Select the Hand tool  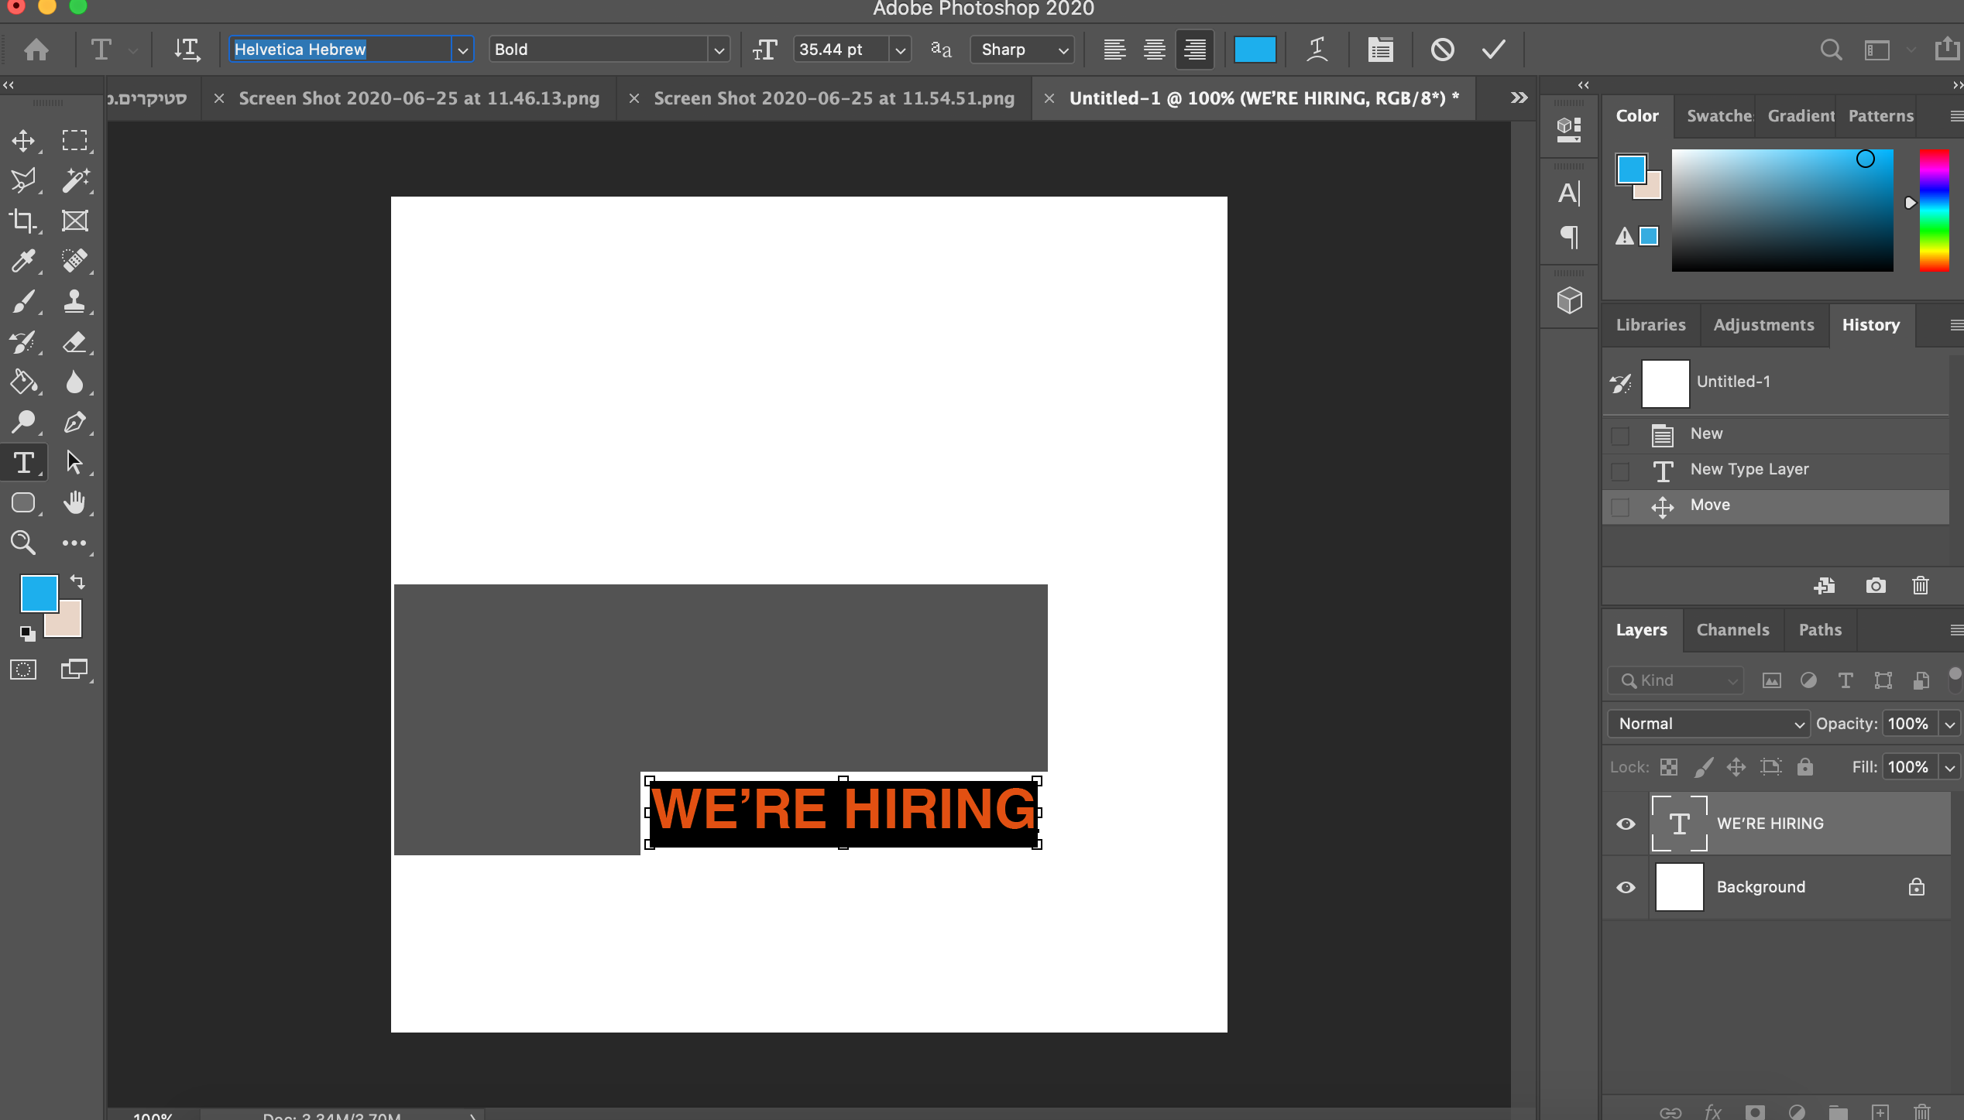(74, 503)
